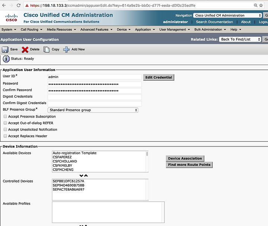Open the Device menu

click(124, 29)
